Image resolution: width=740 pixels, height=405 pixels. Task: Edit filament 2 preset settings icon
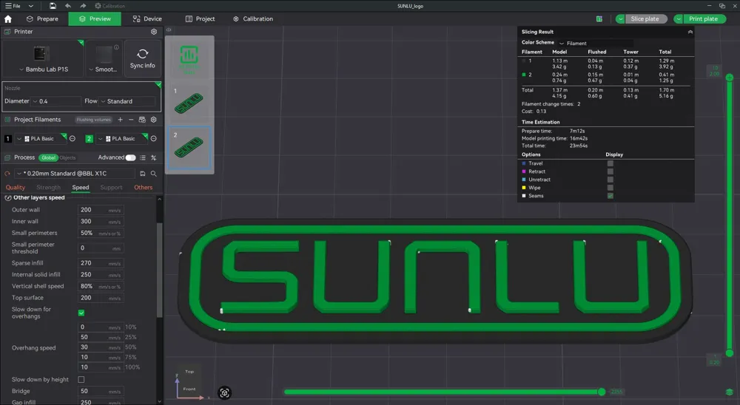point(153,139)
